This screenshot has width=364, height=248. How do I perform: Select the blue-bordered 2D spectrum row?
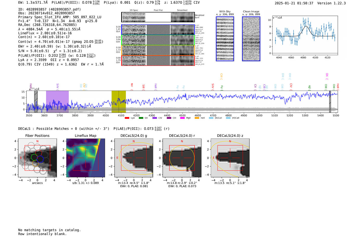[158, 30]
